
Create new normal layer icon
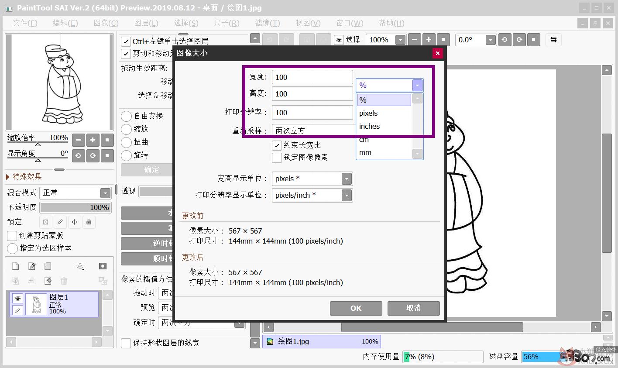click(15, 266)
